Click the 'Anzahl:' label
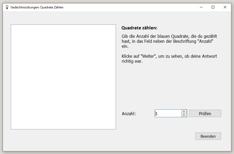 (x=129, y=114)
